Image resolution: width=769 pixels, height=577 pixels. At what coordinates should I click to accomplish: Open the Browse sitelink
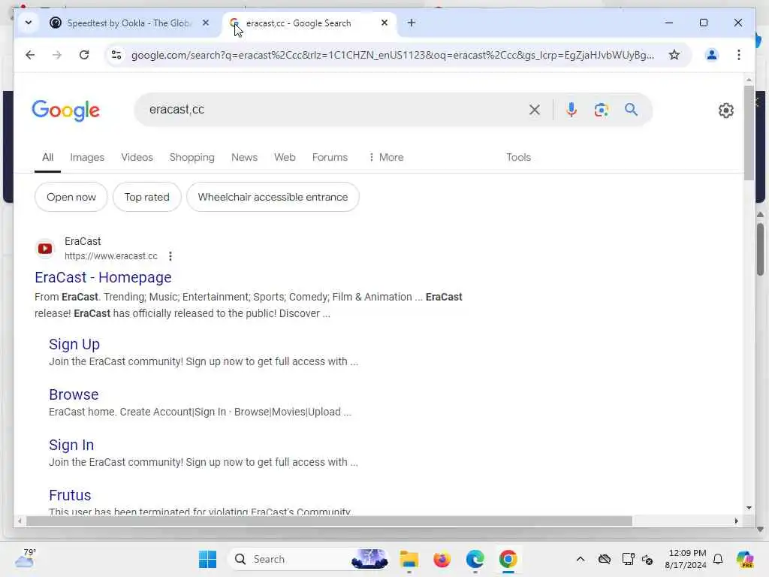tap(74, 394)
